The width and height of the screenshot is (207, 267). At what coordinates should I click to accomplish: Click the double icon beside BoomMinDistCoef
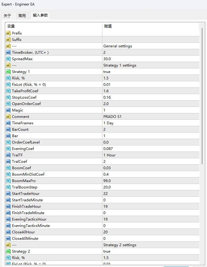point(8,174)
